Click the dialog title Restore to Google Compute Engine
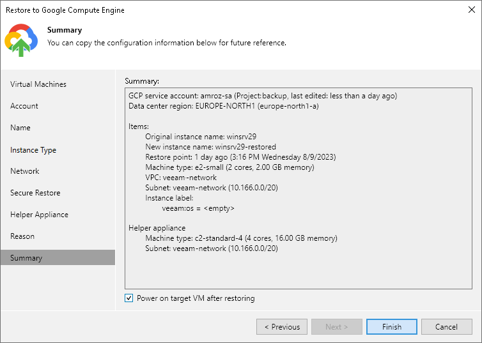482x343 pixels. (65, 10)
